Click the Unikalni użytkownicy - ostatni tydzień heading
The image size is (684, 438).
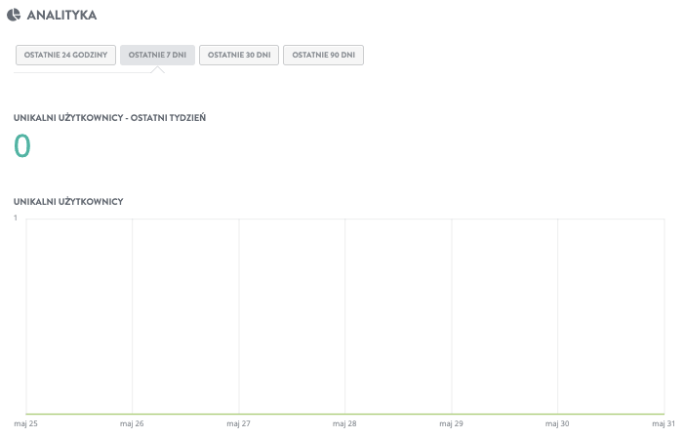tap(109, 118)
